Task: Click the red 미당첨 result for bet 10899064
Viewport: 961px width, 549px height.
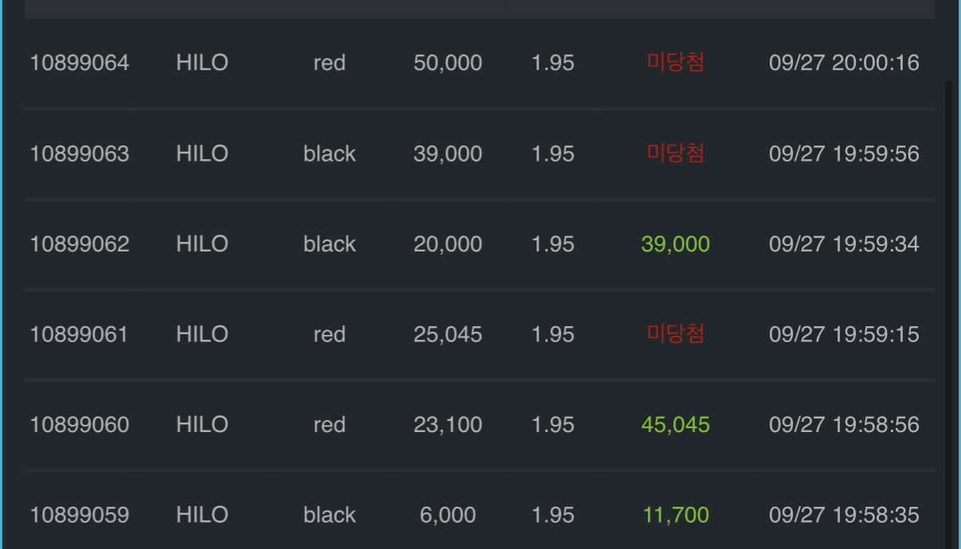Action: click(x=675, y=63)
